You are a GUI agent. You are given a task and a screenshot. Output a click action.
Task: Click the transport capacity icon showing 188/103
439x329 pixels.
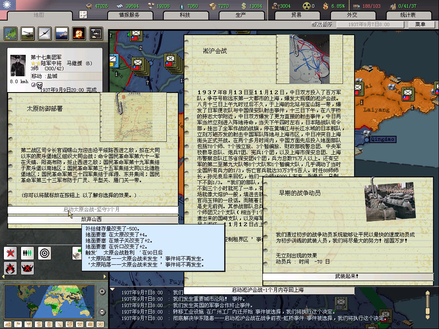356,6
